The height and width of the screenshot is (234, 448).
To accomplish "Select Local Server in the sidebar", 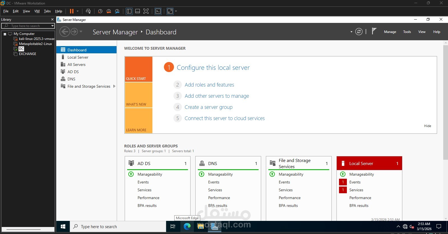I will tap(86, 57).
